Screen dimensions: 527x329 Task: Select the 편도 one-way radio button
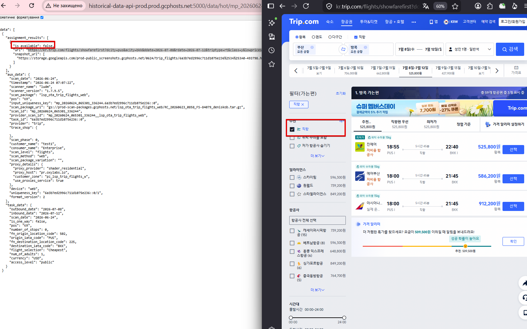(x=313, y=37)
